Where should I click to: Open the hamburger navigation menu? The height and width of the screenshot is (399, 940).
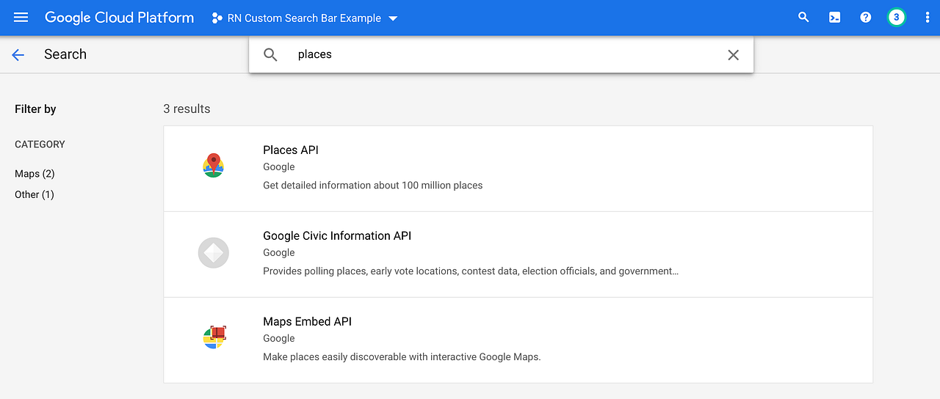[21, 18]
